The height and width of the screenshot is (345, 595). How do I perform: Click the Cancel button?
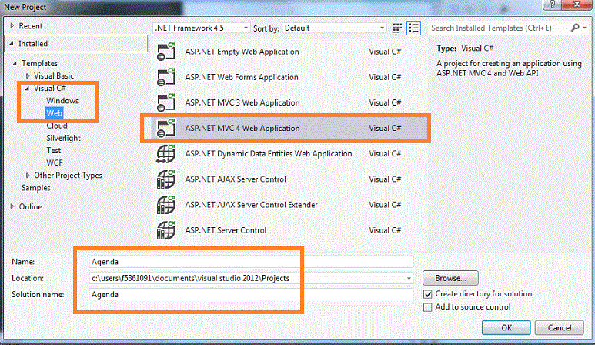[559, 327]
